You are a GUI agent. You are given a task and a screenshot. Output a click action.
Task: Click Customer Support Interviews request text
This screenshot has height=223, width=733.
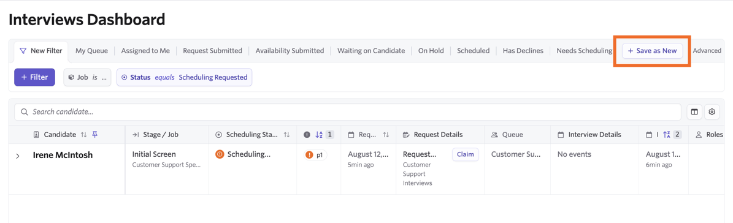pyautogui.click(x=418, y=173)
